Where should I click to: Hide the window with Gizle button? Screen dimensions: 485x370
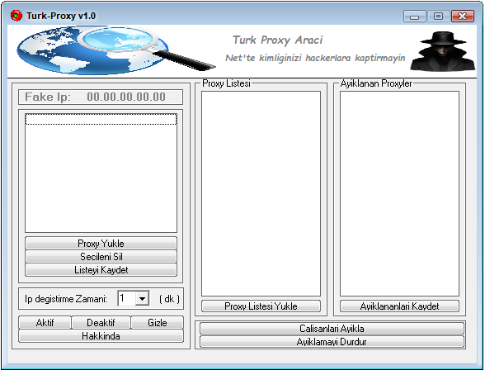[157, 323]
